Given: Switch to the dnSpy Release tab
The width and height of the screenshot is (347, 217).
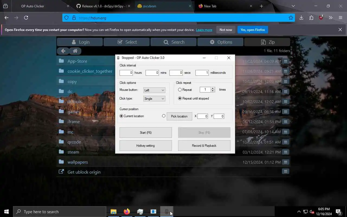Looking at the screenshot, I should point(103,6).
